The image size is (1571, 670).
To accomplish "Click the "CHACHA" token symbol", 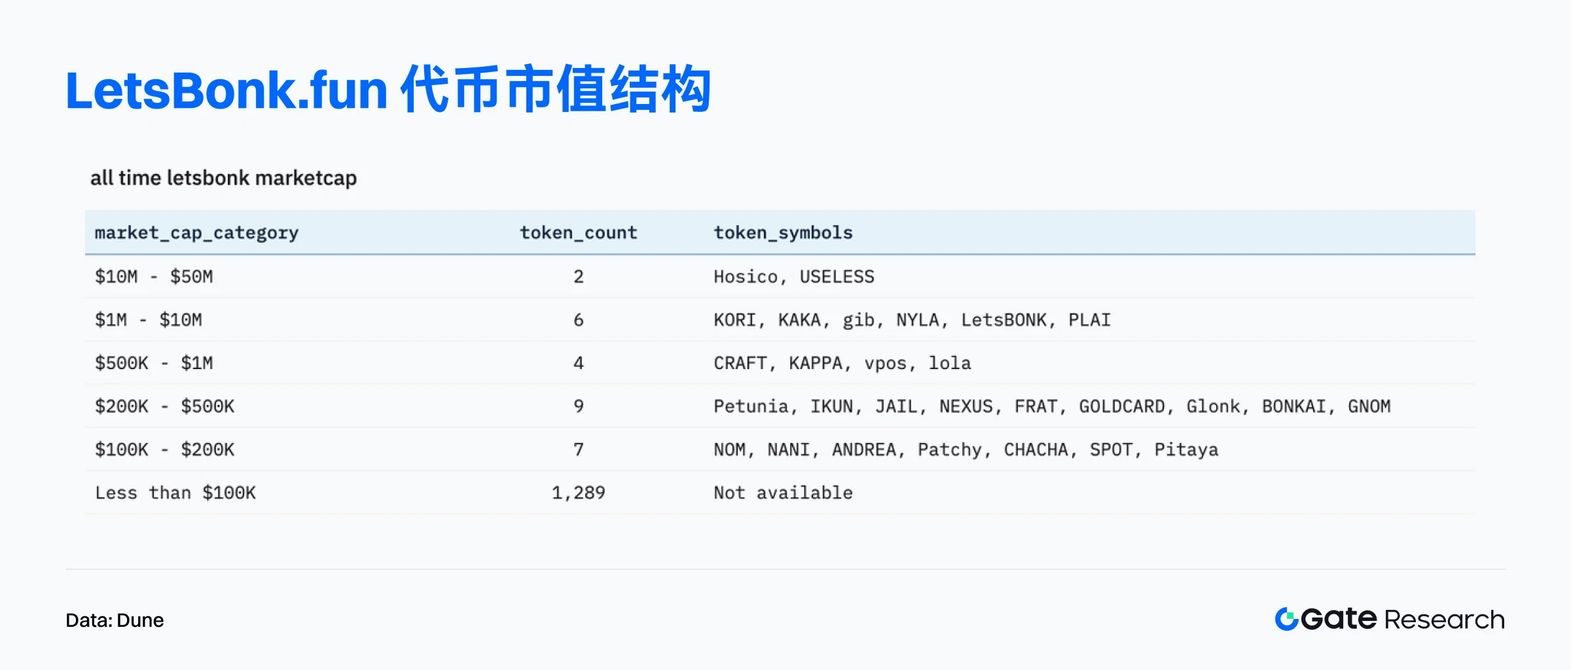I will pos(1036,450).
